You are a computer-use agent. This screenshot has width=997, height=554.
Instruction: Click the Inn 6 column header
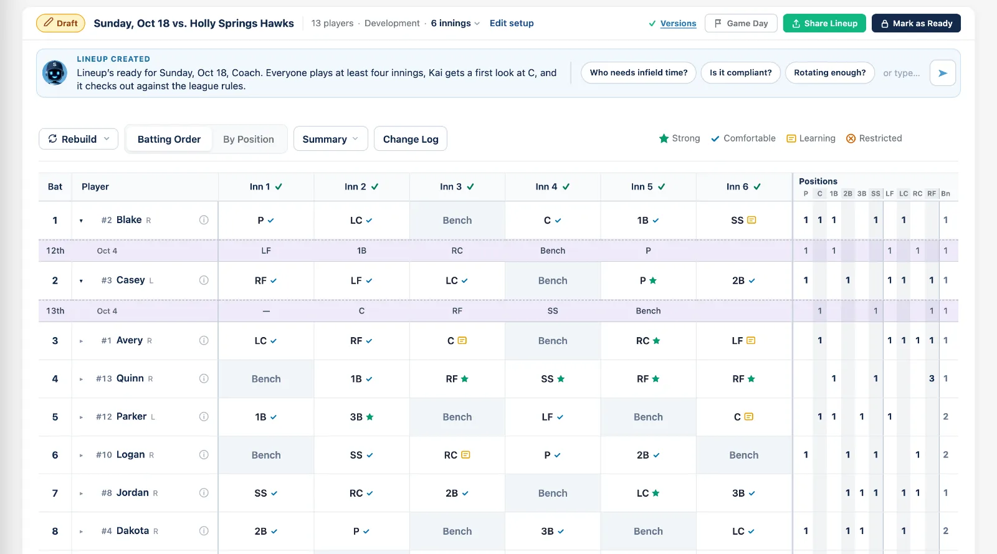[x=743, y=187]
